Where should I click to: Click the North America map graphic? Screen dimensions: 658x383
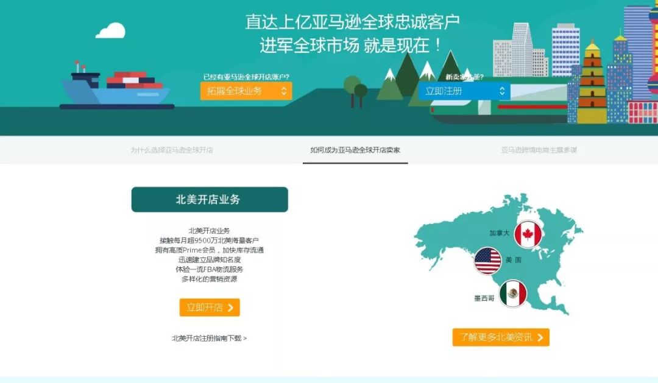498,254
